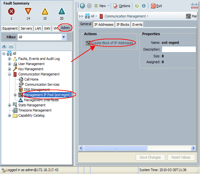The width and height of the screenshot is (200, 174).
Task: Click the Timezone Management clock icon
Action: (15, 110)
